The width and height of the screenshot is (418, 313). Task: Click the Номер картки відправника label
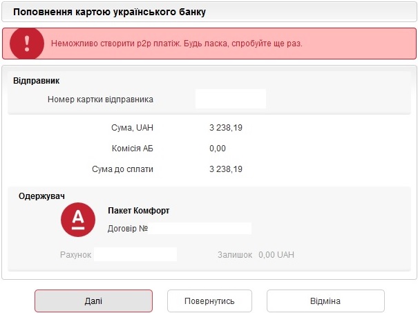pyautogui.click(x=100, y=99)
